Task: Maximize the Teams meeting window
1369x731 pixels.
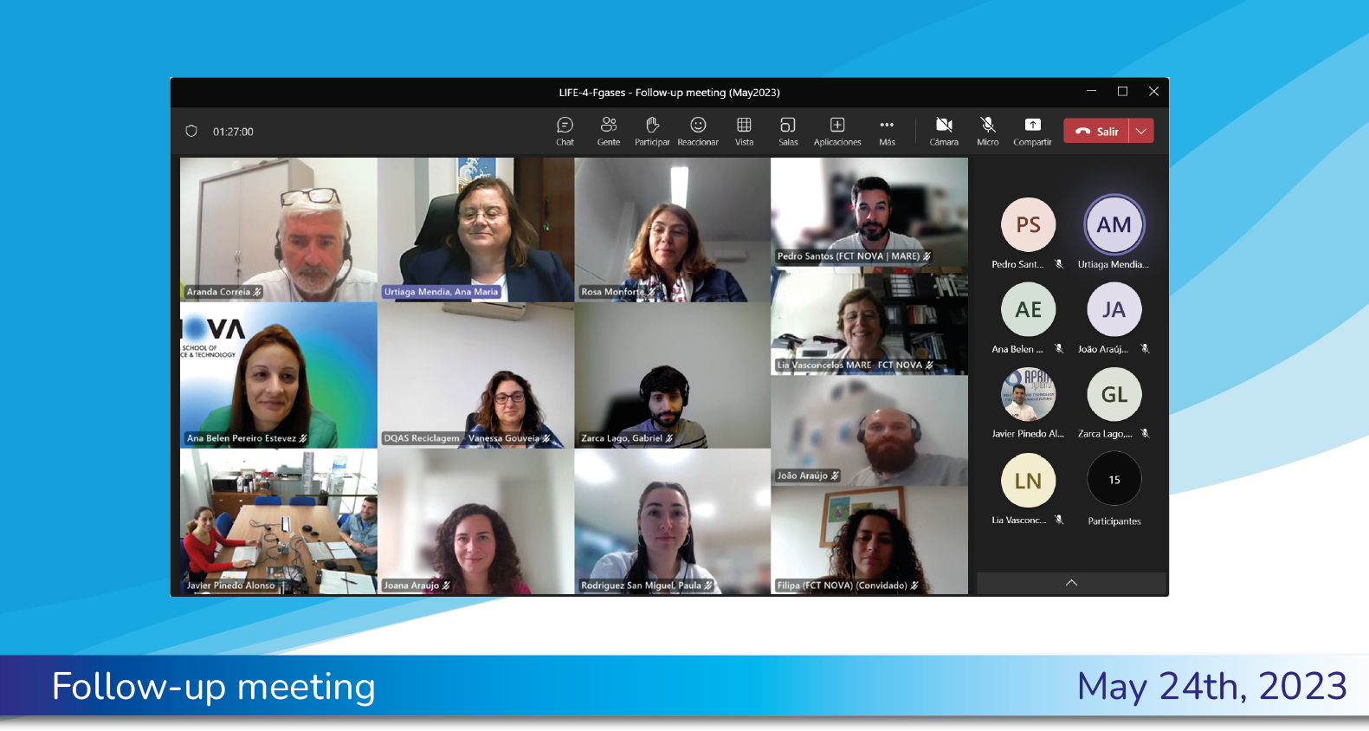Action: point(1122,91)
